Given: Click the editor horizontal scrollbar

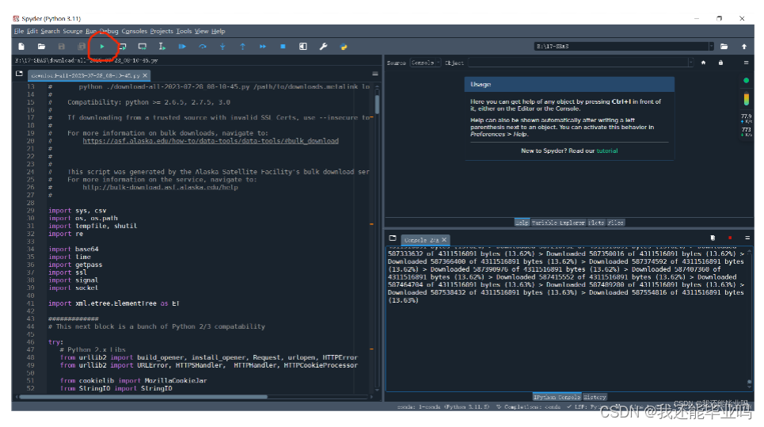Looking at the screenshot, I should 143,397.
